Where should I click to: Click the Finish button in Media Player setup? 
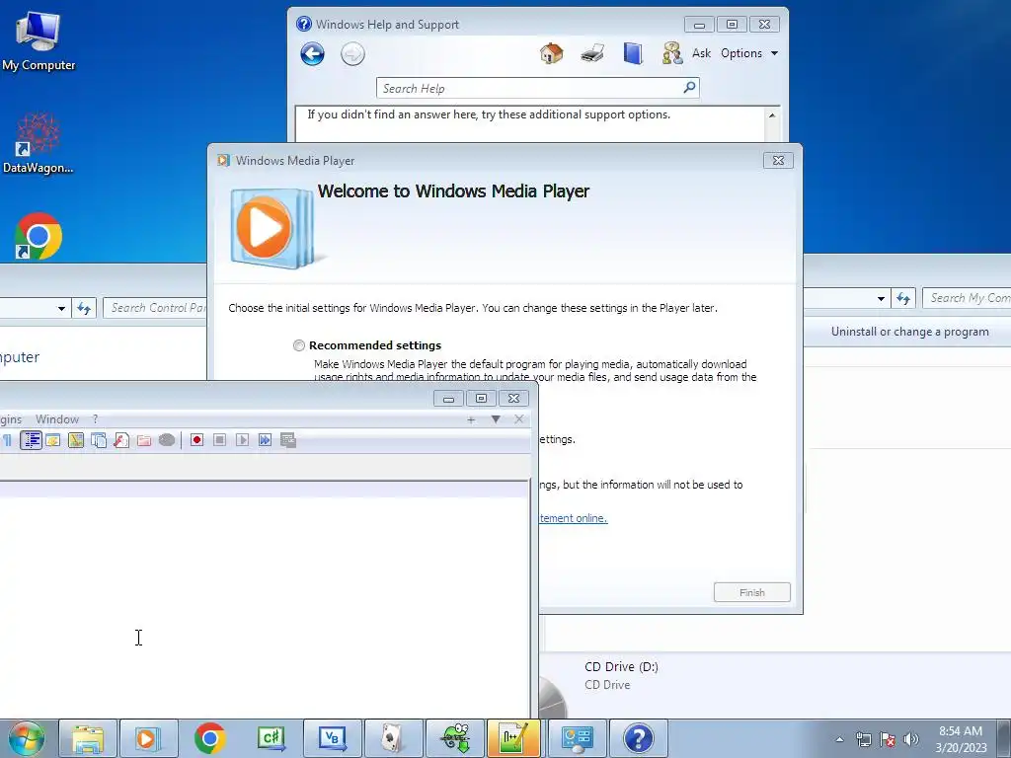[751, 592]
